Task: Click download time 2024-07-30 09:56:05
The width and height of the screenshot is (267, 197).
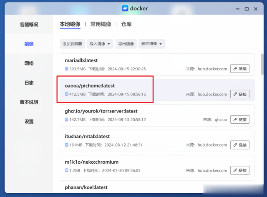Action: (x=121, y=170)
